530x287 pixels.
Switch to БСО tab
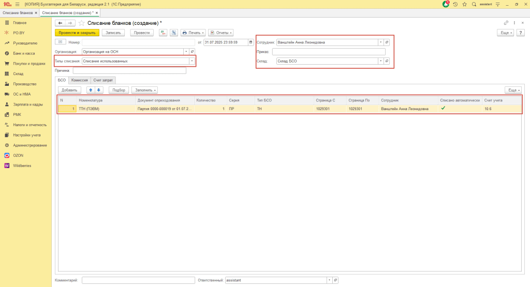point(62,80)
